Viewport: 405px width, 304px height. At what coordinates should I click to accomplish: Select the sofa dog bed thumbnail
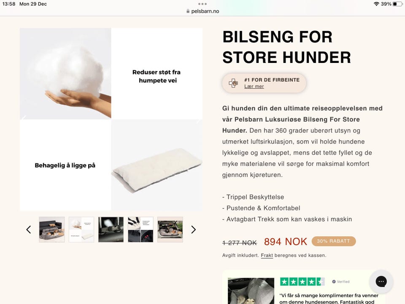[51, 230]
